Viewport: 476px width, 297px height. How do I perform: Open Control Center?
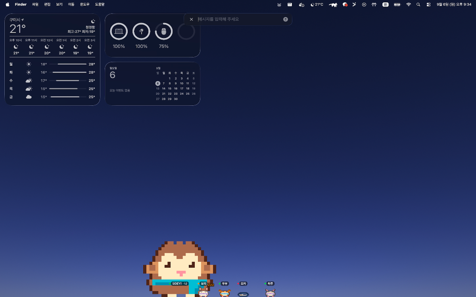428,4
